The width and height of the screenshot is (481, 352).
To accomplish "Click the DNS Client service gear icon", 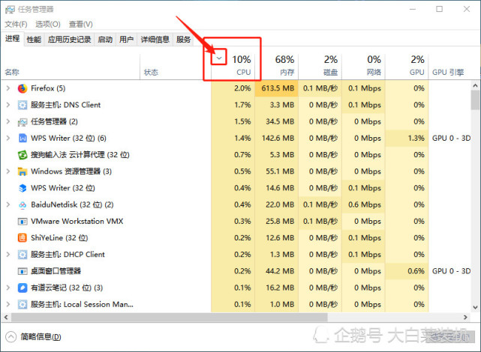I will [23, 105].
